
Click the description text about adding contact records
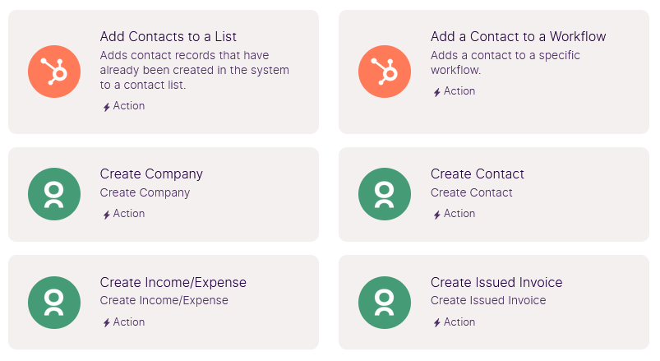point(195,70)
